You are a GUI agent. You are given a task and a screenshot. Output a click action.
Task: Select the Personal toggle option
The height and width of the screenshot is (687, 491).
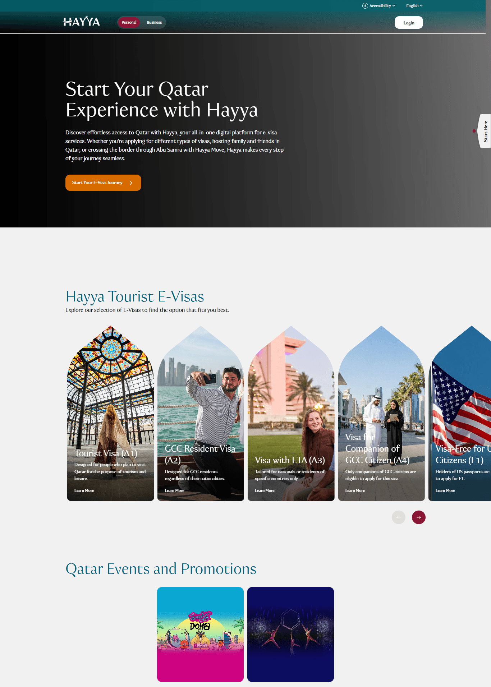click(x=129, y=22)
